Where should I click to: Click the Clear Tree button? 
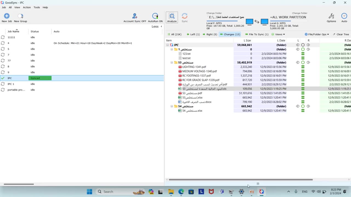coord(341,34)
